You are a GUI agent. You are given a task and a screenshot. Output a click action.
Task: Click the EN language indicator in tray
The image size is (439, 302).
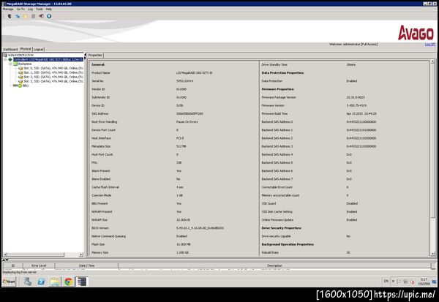[386, 281]
